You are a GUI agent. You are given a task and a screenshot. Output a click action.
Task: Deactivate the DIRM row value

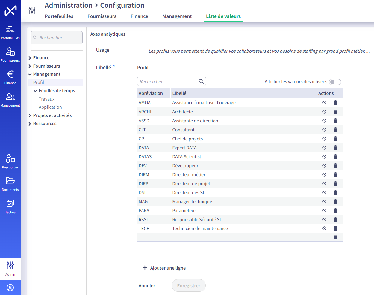click(324, 175)
